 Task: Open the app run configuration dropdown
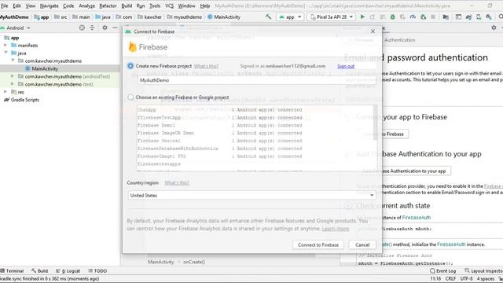(x=290, y=17)
